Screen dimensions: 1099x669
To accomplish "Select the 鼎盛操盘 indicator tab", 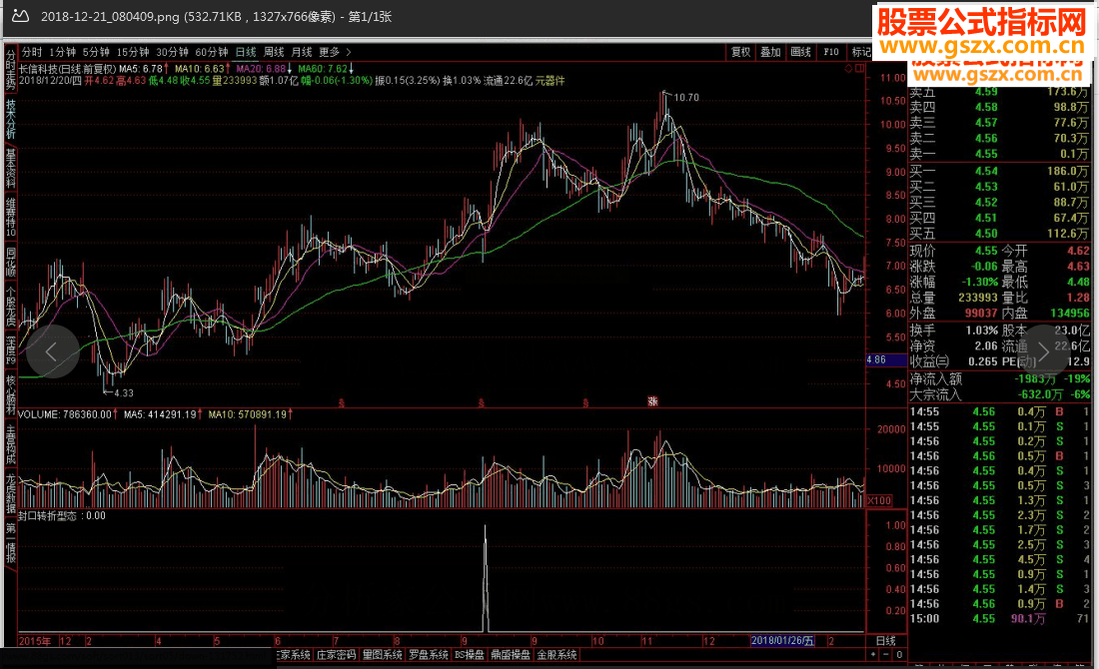I will click(x=511, y=655).
